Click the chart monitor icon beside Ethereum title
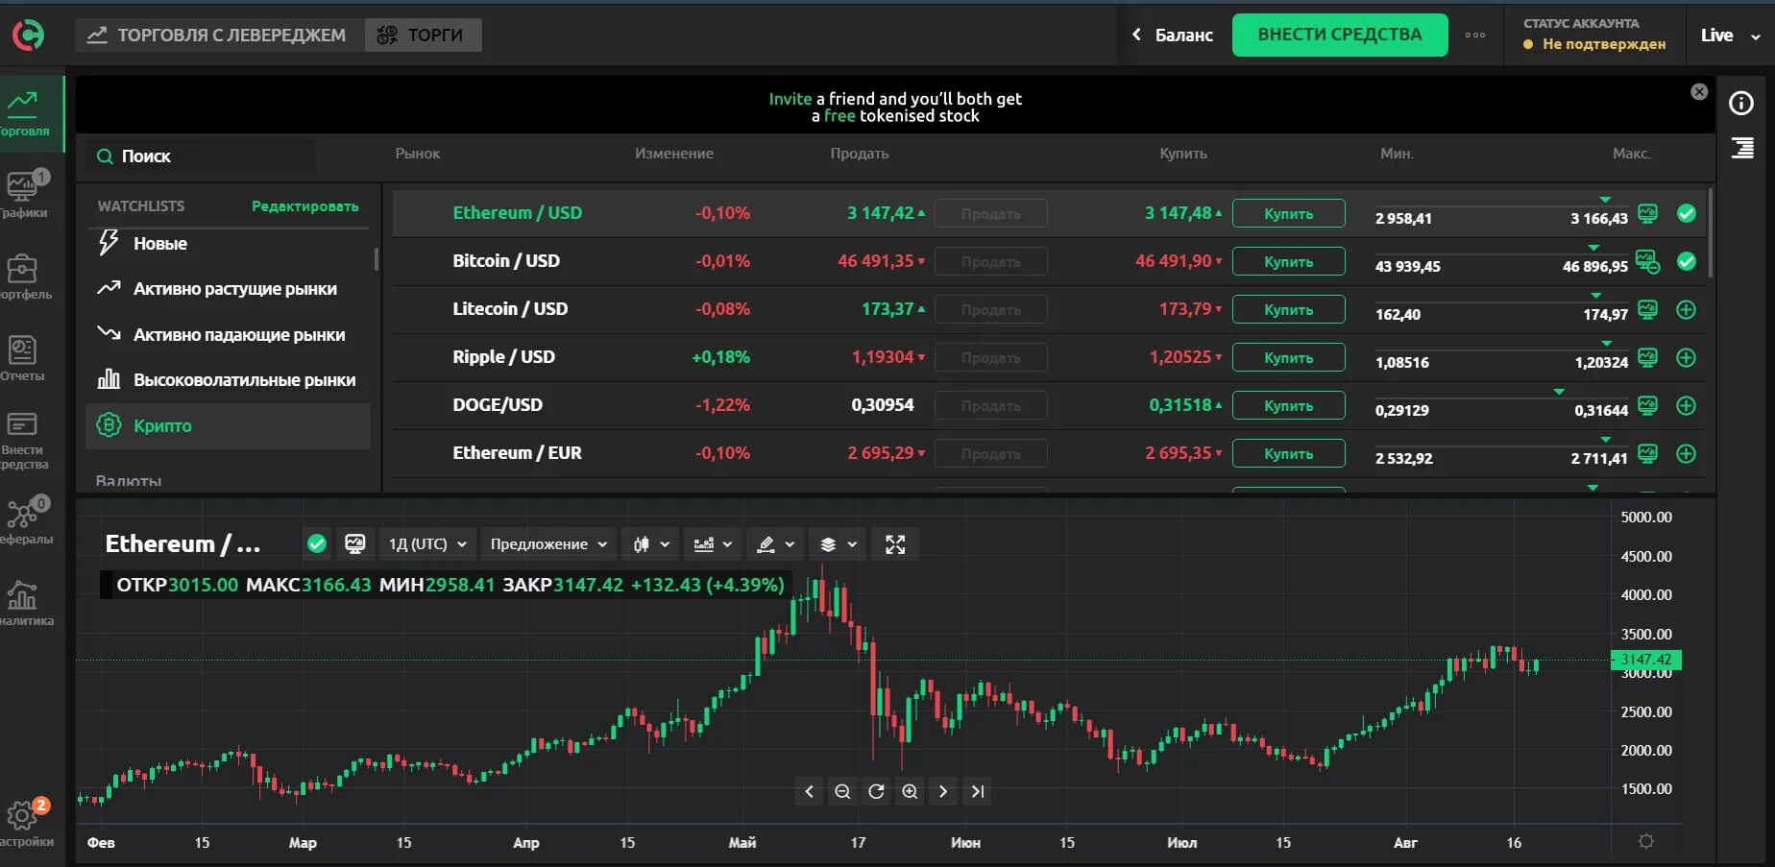The image size is (1775, 867). pos(354,544)
